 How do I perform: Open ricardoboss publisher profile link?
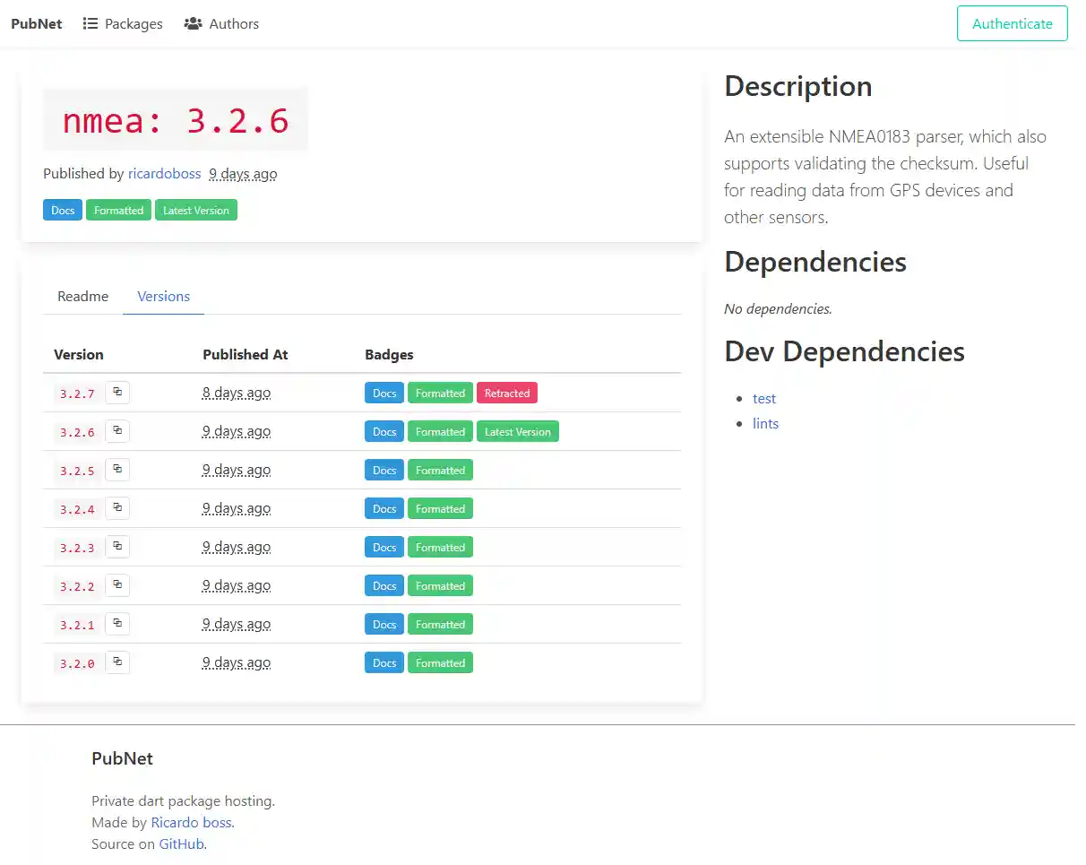(164, 173)
